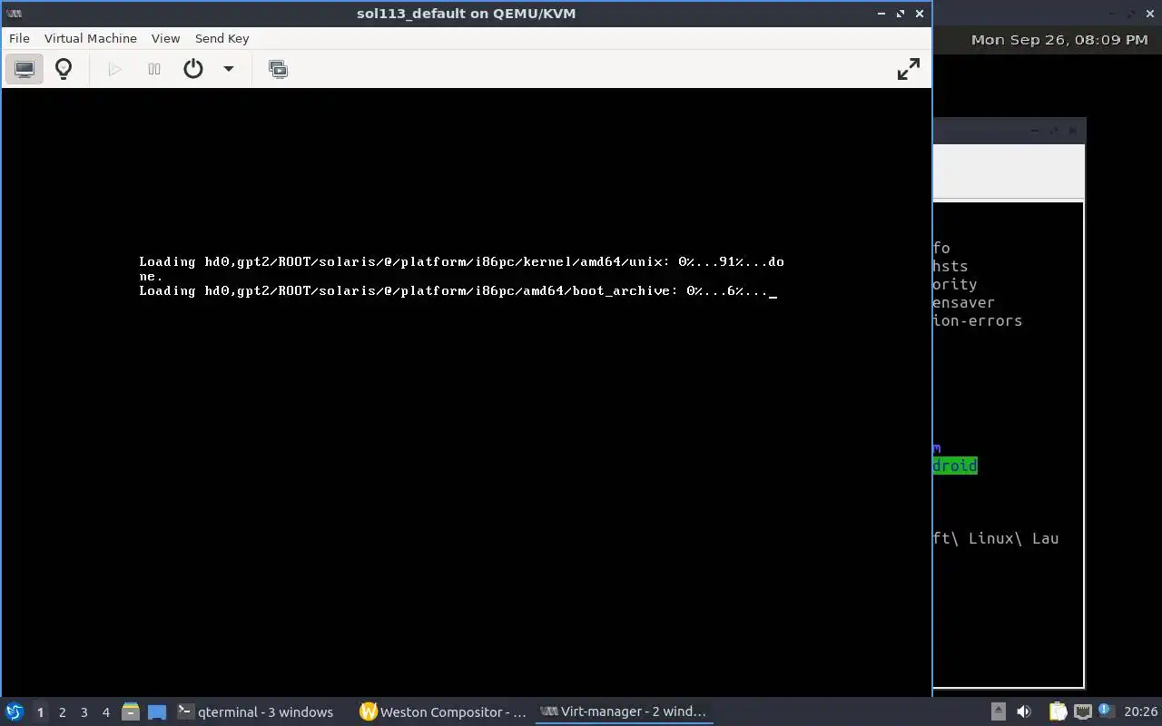Open the network status tray icon
The image size is (1162, 726).
1082,712
